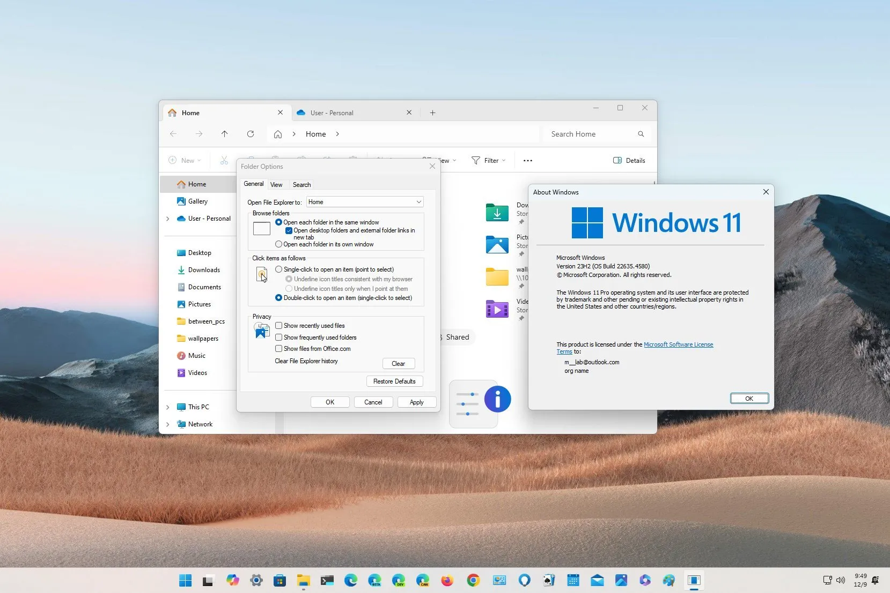Screen dimensions: 890x593
Task: Clear File Explorer history
Action: [399, 364]
